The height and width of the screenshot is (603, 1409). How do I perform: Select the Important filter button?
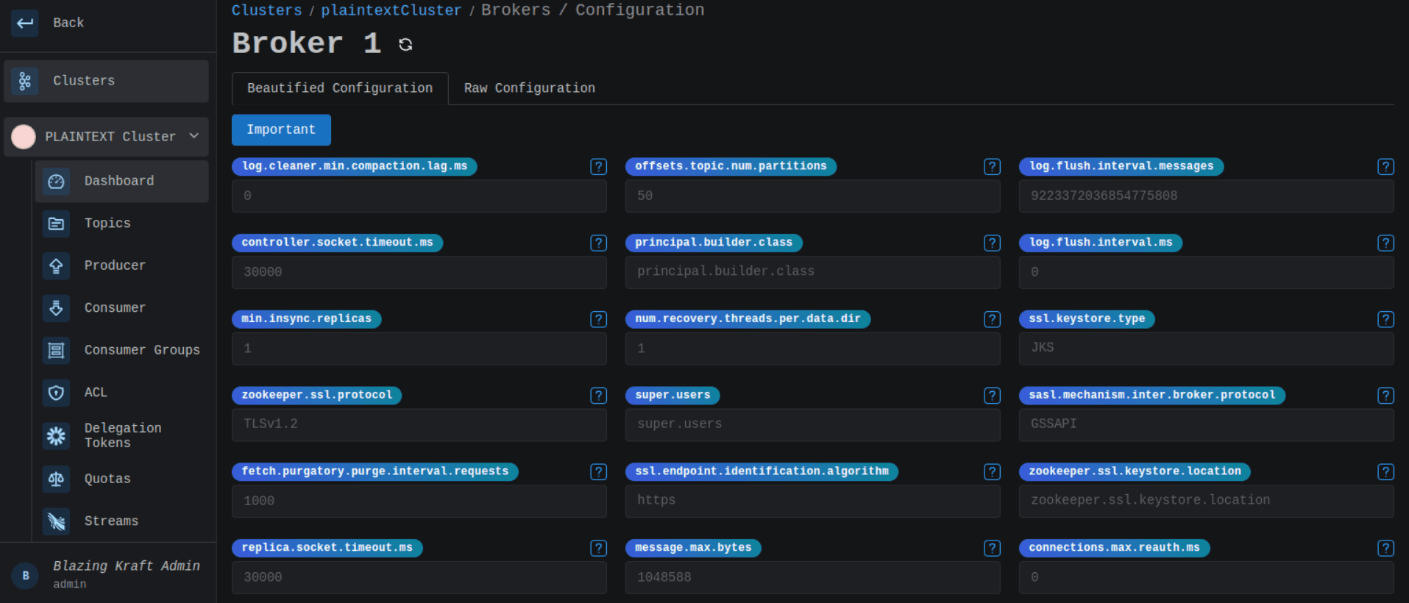pyautogui.click(x=281, y=130)
